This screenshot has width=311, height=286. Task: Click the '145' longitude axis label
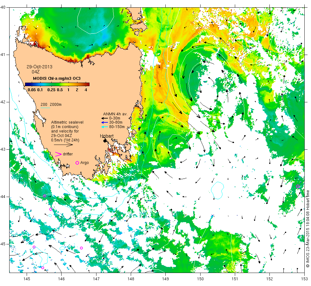(27, 279)
